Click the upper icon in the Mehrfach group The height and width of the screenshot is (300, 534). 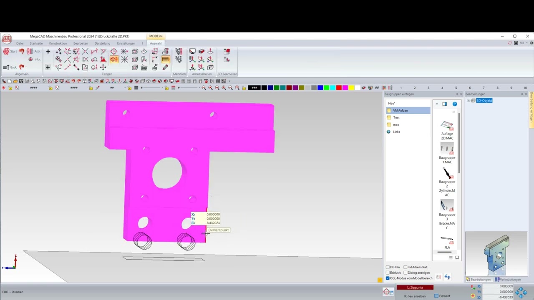(179, 51)
